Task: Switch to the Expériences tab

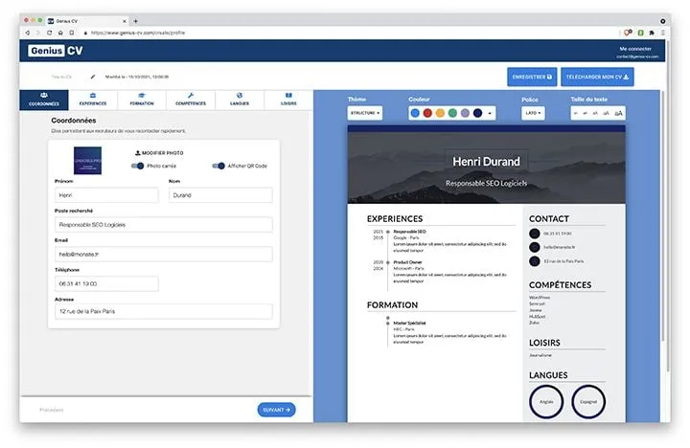Action: (x=93, y=100)
